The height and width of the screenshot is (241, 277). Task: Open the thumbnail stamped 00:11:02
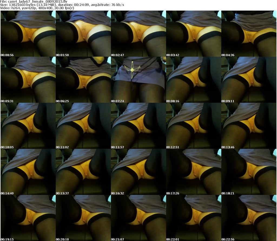point(83,126)
